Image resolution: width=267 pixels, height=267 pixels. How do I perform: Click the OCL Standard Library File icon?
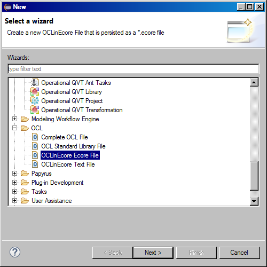pos(35,146)
